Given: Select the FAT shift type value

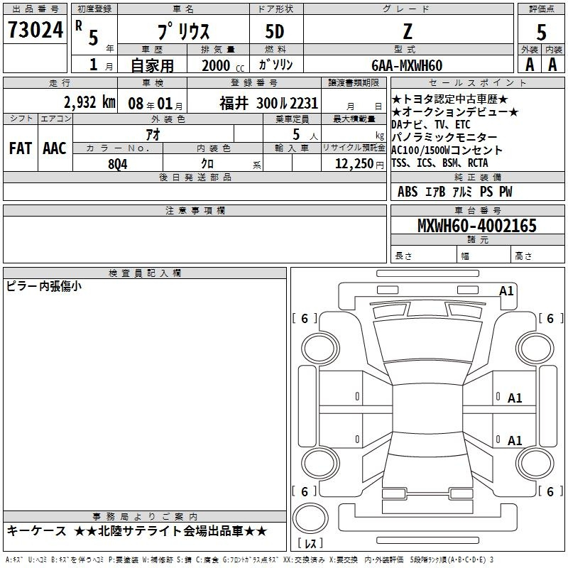Looking at the screenshot, I should 21,148.
